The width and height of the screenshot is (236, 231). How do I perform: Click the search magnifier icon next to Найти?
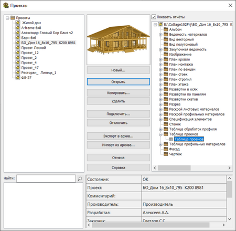tap(80, 178)
